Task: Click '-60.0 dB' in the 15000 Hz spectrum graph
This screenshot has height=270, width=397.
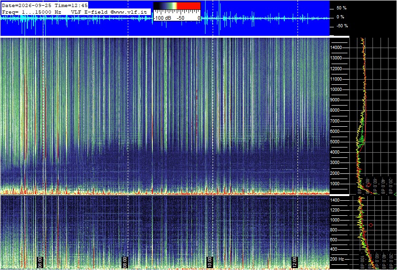Action: click(x=375, y=186)
